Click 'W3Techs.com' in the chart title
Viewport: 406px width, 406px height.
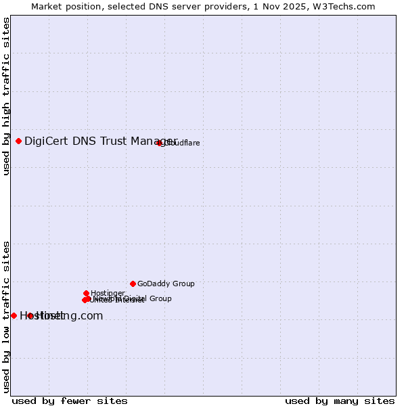[x=349, y=6]
